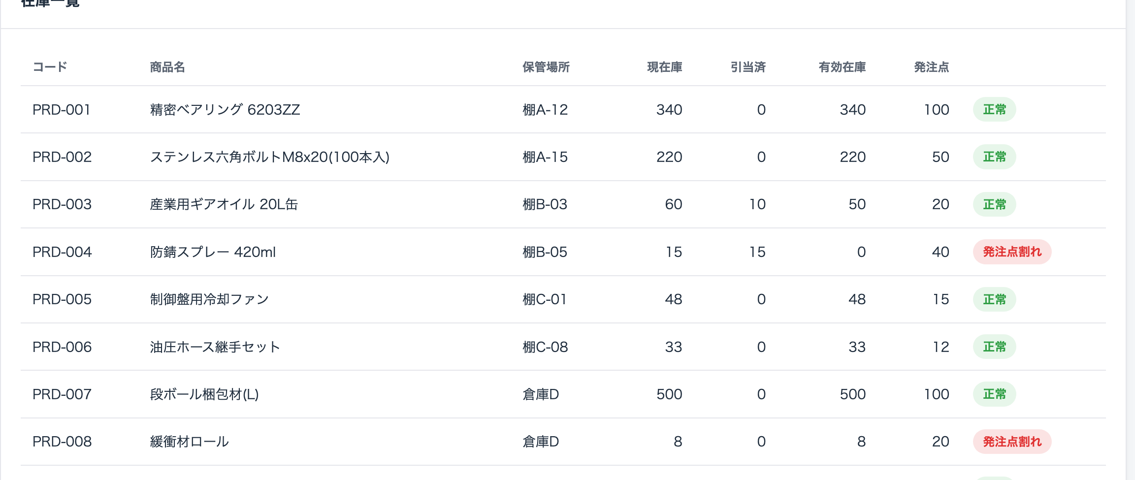The height and width of the screenshot is (480, 1135).
Task: Select 油圧ホース継手セット product name
Action: click(215, 347)
